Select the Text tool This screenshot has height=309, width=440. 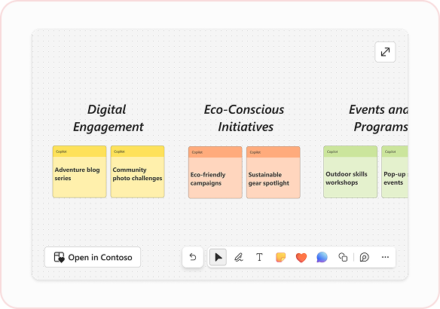260,257
